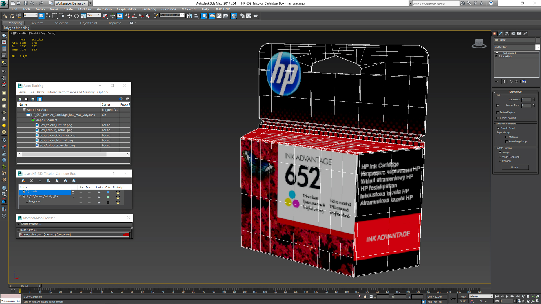Expand the ribbon options dropdown arrow

point(135,23)
